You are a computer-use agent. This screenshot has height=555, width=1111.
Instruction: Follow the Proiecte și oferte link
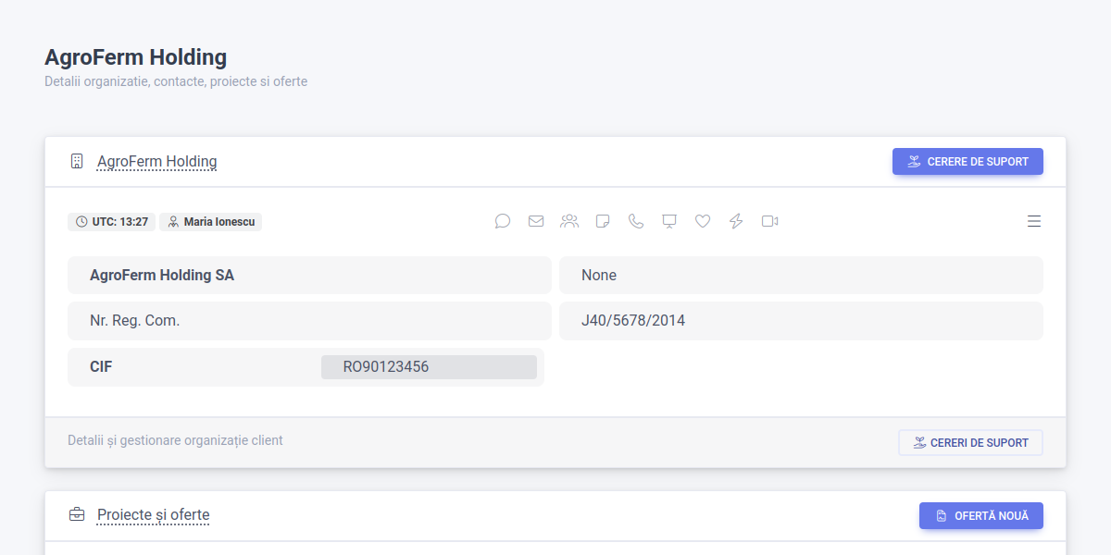coord(153,514)
